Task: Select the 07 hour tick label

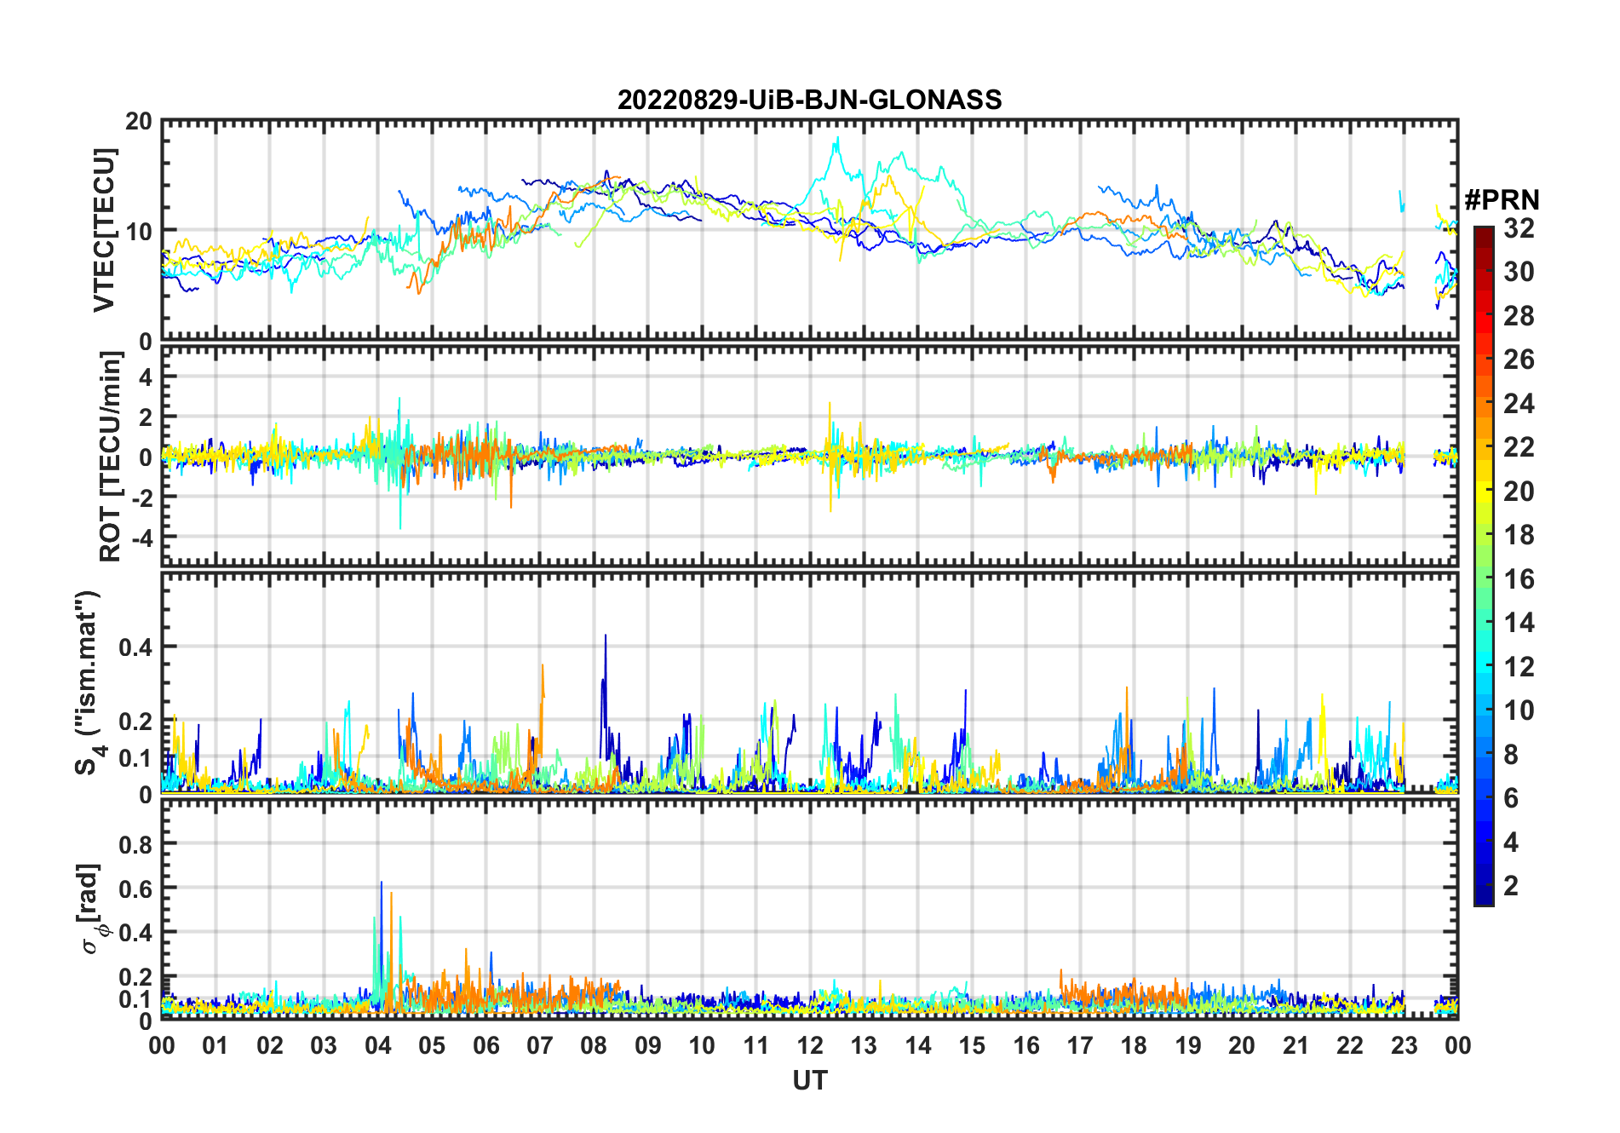Action: click(x=540, y=1045)
